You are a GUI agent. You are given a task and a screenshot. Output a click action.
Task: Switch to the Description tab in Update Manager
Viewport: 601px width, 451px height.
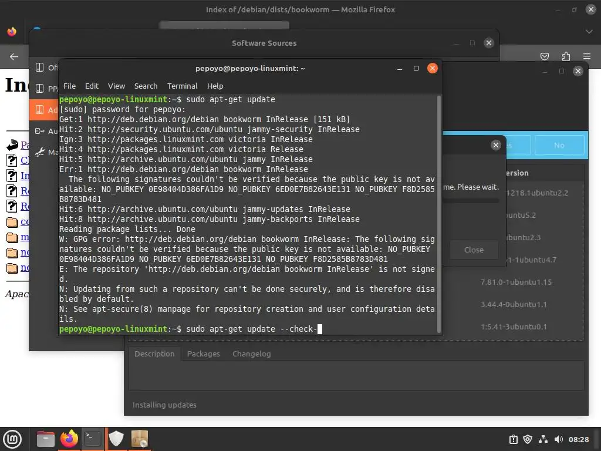click(154, 354)
